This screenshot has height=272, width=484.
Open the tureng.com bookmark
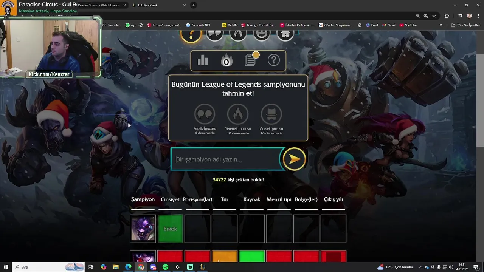(164, 25)
